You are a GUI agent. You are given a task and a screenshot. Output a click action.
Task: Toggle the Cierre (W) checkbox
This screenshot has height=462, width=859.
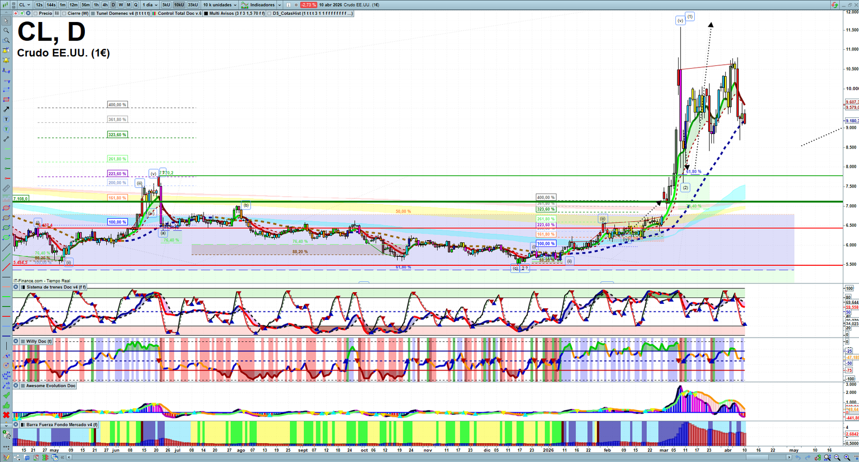tap(64, 13)
